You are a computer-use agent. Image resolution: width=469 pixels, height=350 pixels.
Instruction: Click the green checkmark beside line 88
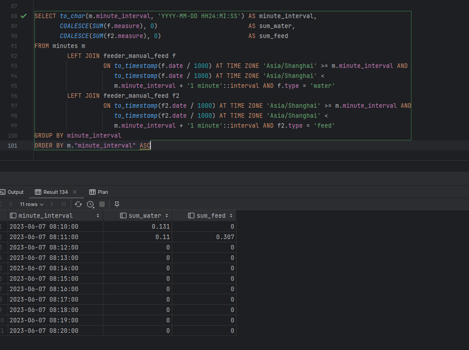click(24, 16)
